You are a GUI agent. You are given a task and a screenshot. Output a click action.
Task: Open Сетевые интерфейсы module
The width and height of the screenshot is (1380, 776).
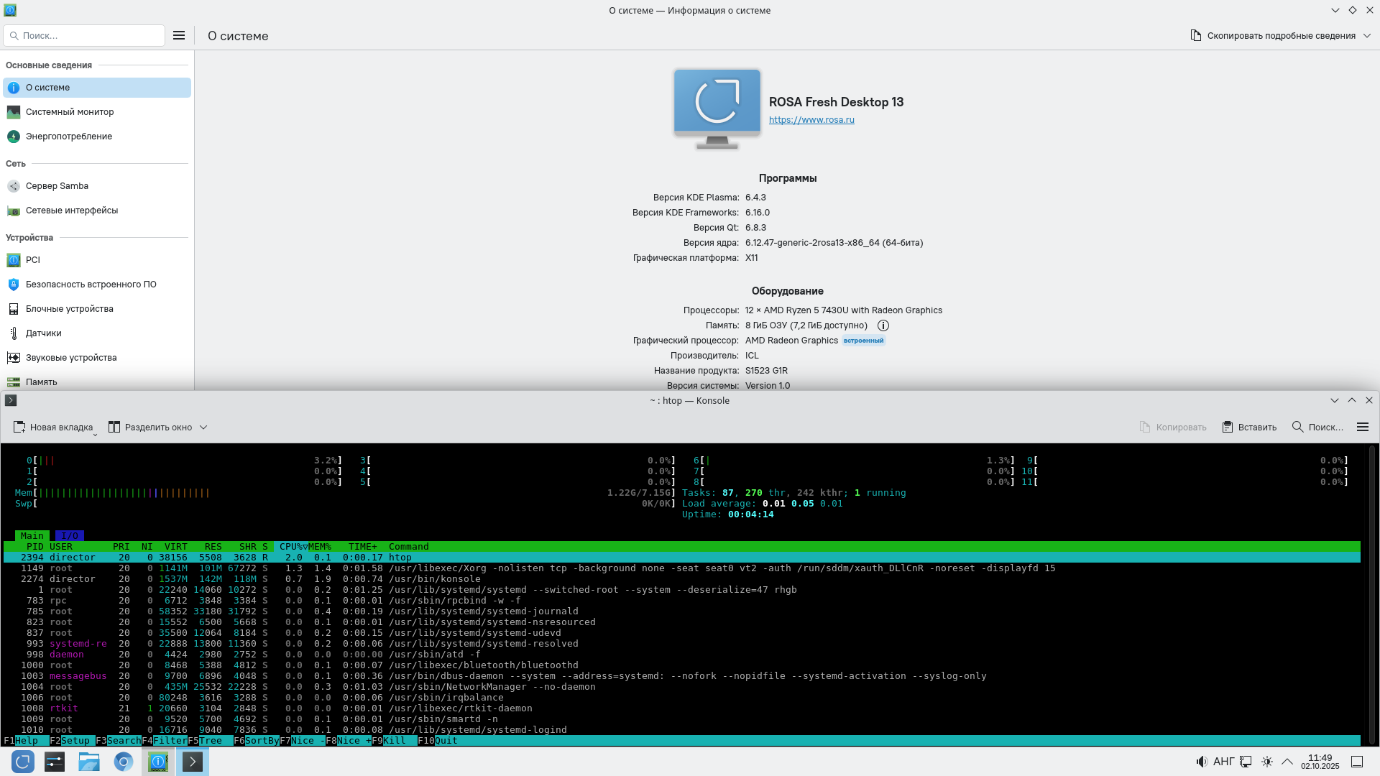pos(71,211)
